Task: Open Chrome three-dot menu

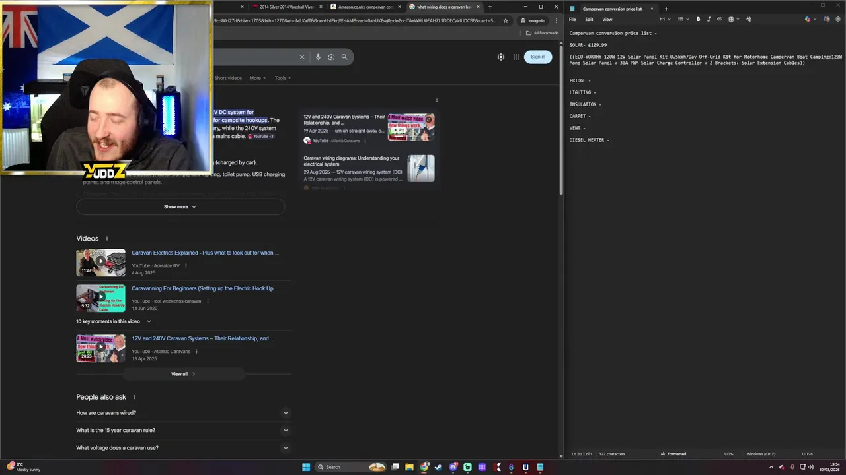Action: (x=557, y=20)
